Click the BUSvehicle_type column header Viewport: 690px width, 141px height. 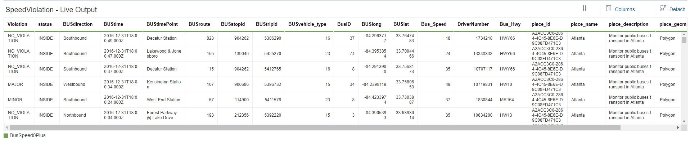point(307,24)
